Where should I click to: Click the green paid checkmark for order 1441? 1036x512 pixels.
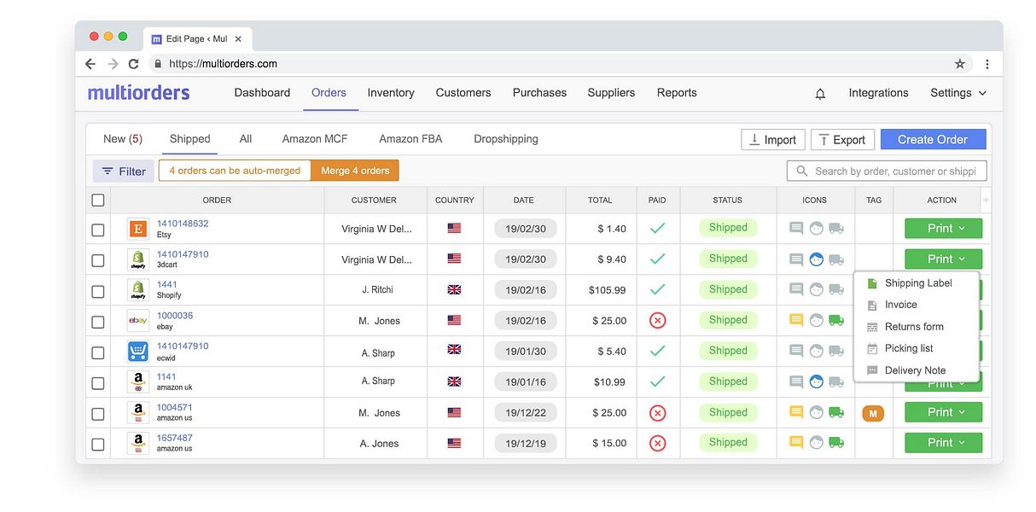click(x=657, y=289)
